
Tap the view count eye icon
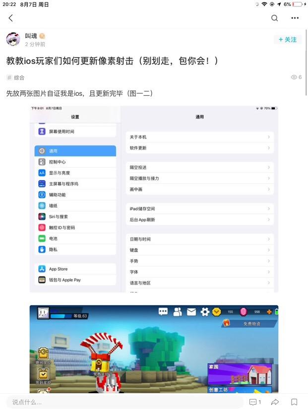click(294, 77)
